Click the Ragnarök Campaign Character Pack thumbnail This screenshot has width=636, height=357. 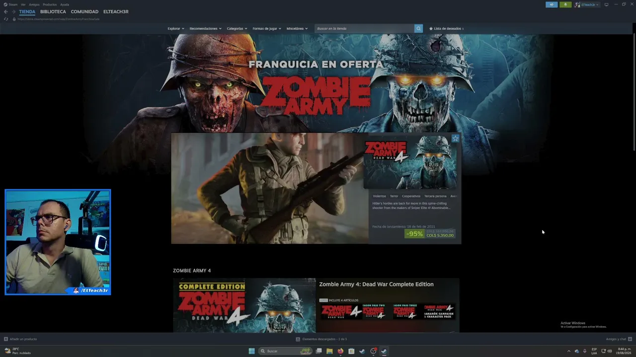click(440, 311)
